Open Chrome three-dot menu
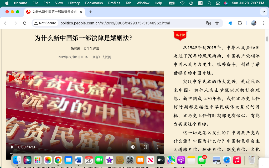This screenshot has height=168, width=269. coord(263,23)
